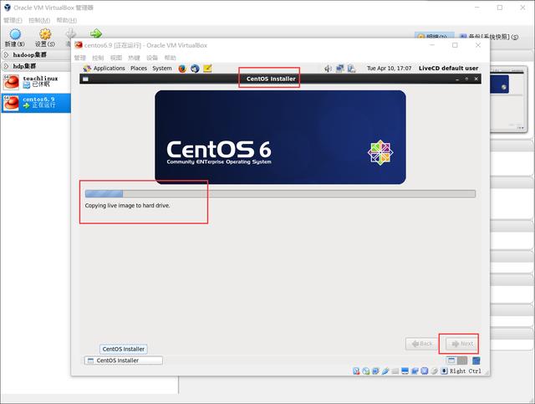535x404 pixels.
Task: Click the Tue Apr 10, 17:07 clock
Action: coord(389,69)
